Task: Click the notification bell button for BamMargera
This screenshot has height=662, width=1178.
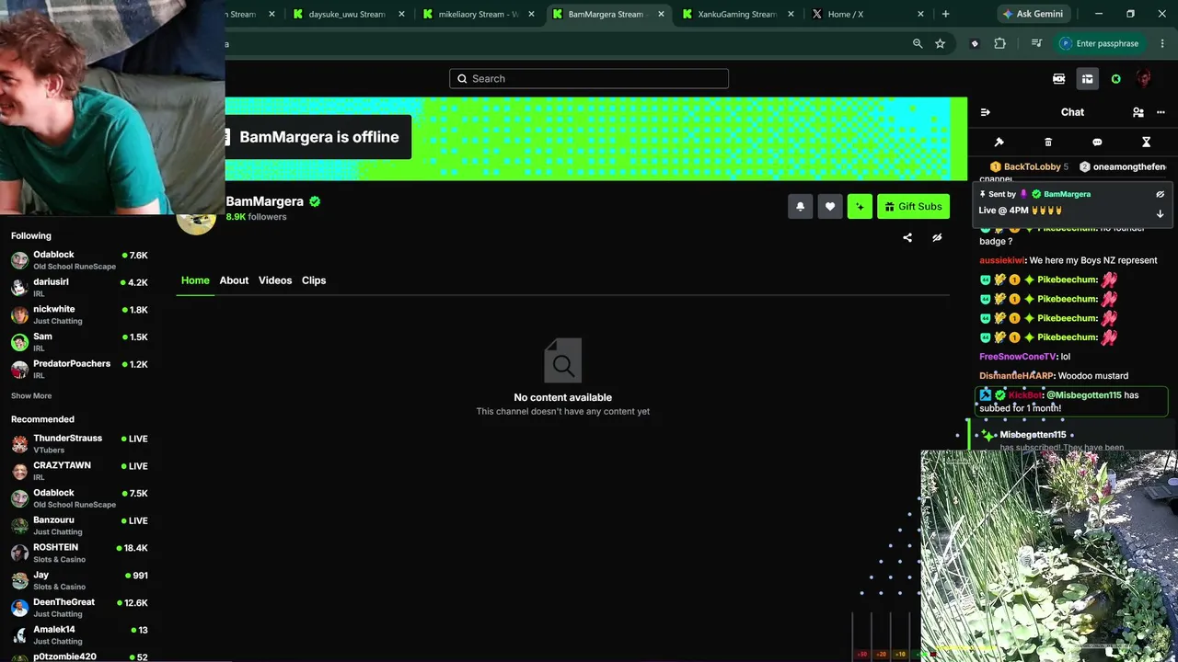Action: coord(800,207)
